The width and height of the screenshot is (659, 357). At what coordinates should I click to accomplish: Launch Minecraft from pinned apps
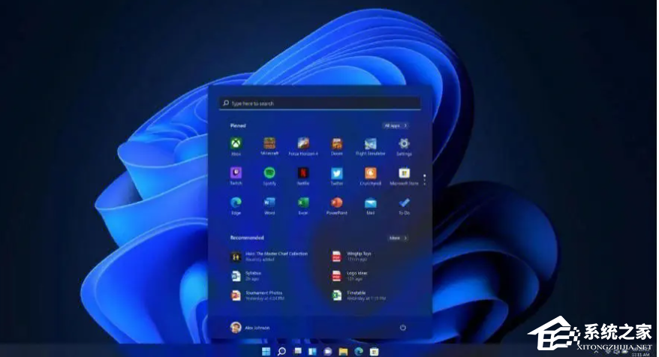(269, 144)
